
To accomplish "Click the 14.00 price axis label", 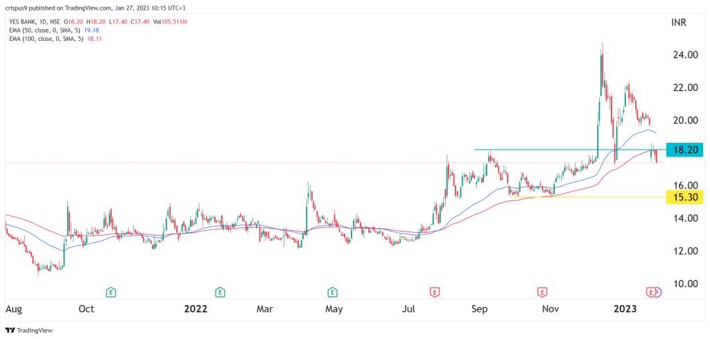I will click(x=684, y=218).
